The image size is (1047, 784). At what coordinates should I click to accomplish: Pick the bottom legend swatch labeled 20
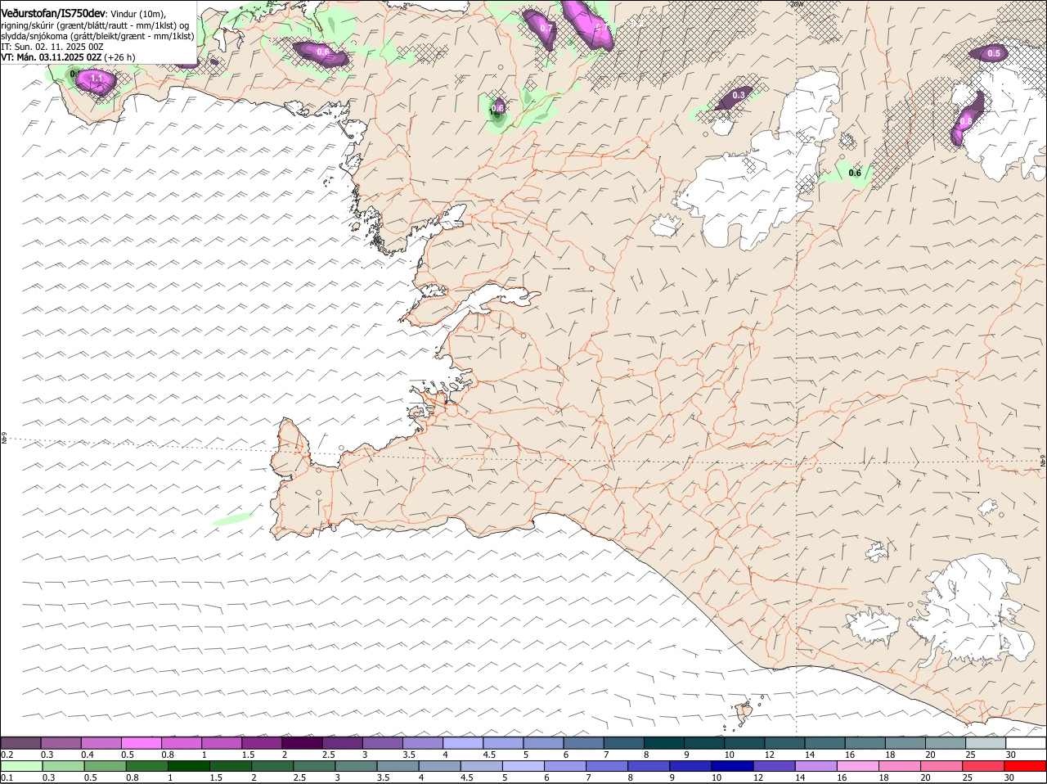coord(941,766)
